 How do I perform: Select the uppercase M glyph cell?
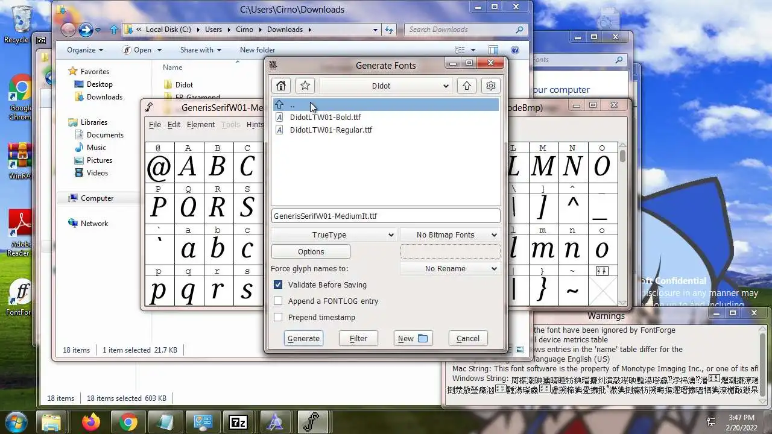543,168
